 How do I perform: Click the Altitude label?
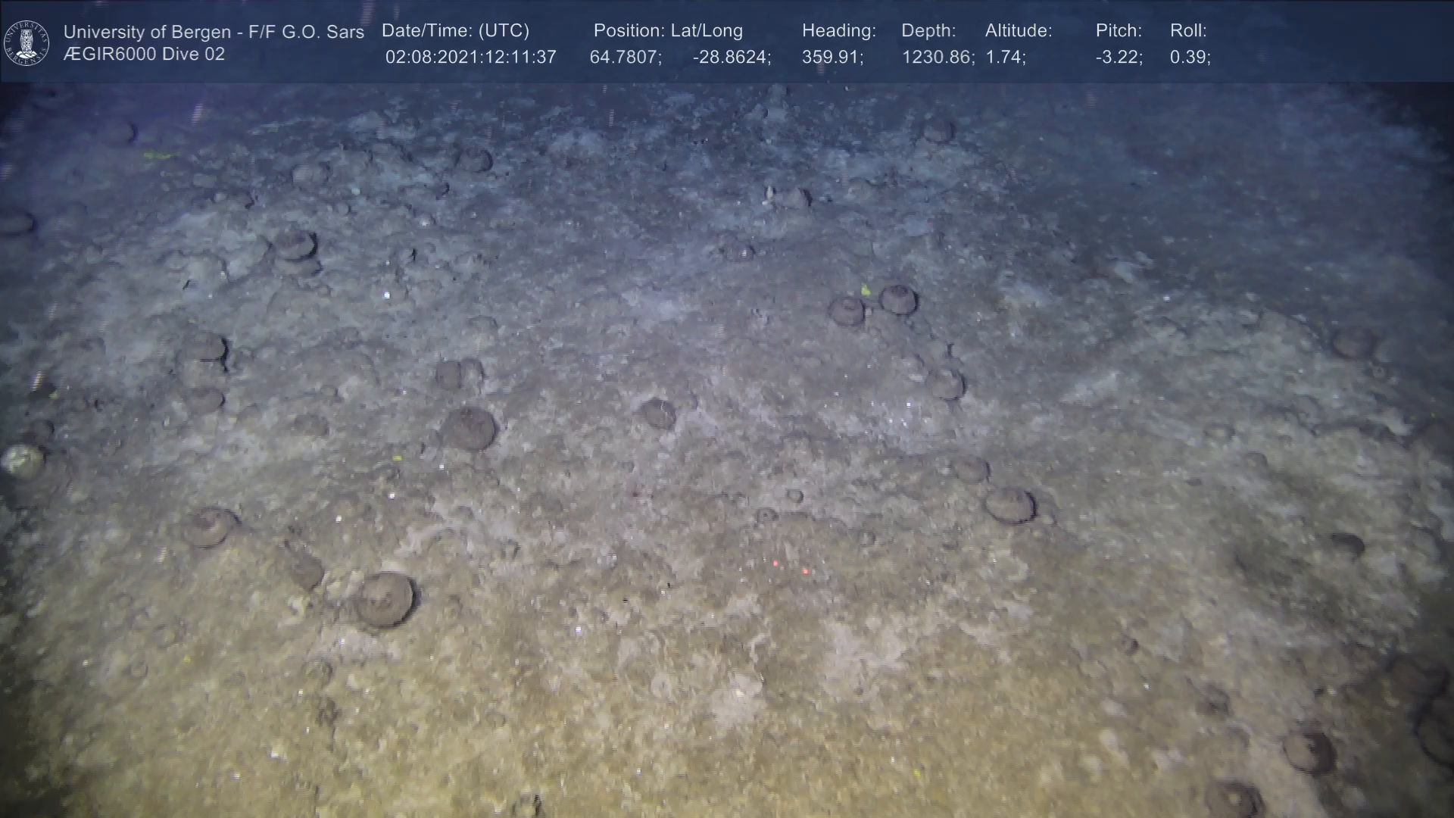pyautogui.click(x=1019, y=31)
